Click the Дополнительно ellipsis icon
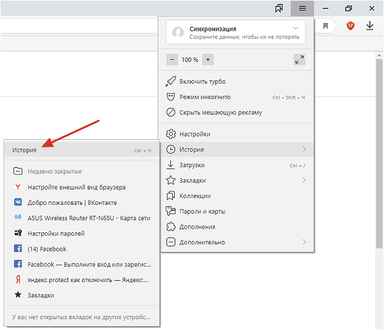This screenshot has width=384, height=330. tap(171, 242)
